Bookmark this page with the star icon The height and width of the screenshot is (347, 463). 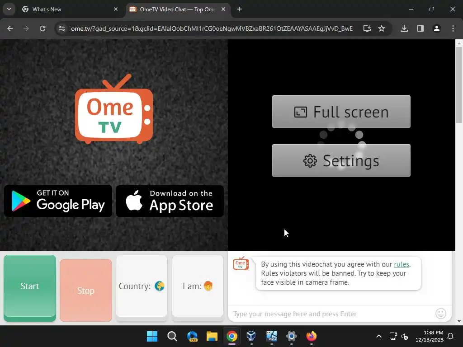pyautogui.click(x=382, y=28)
